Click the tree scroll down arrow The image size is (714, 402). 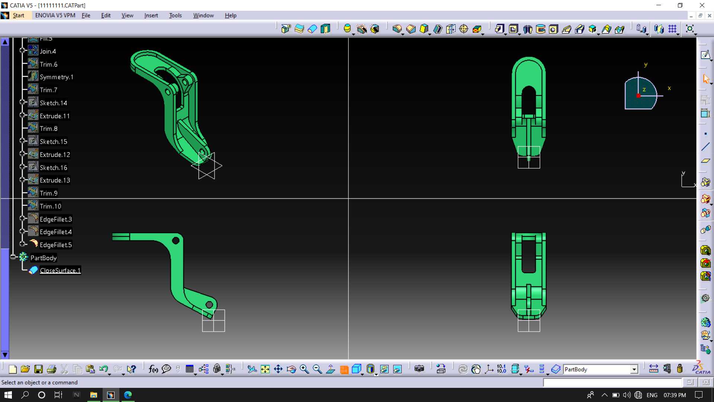tap(5, 355)
